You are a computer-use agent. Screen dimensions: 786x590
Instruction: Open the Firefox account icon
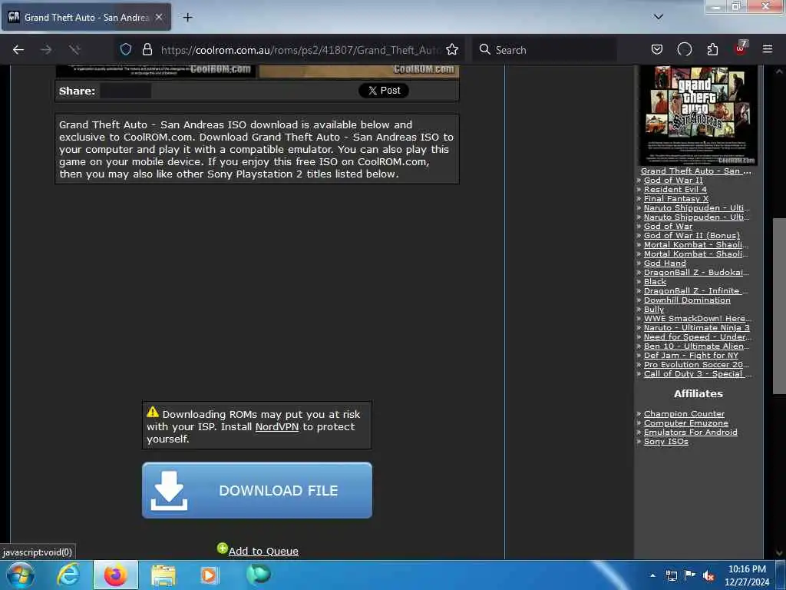click(684, 49)
